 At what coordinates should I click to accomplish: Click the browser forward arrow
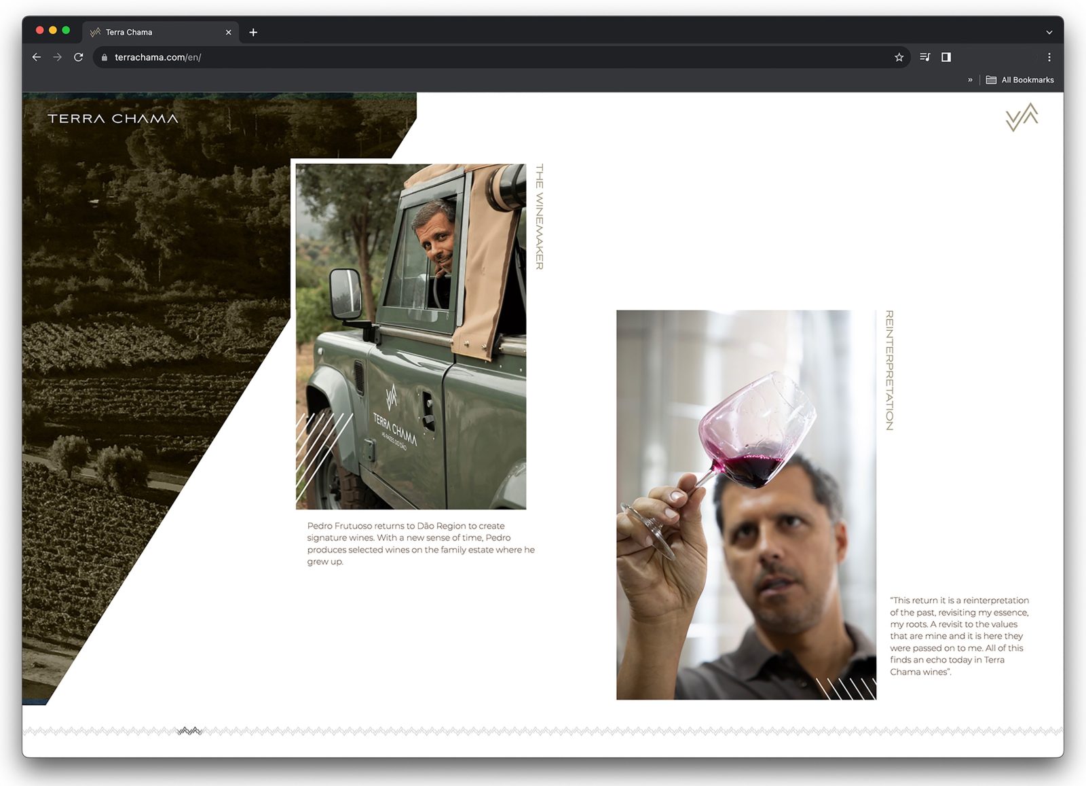click(x=58, y=57)
